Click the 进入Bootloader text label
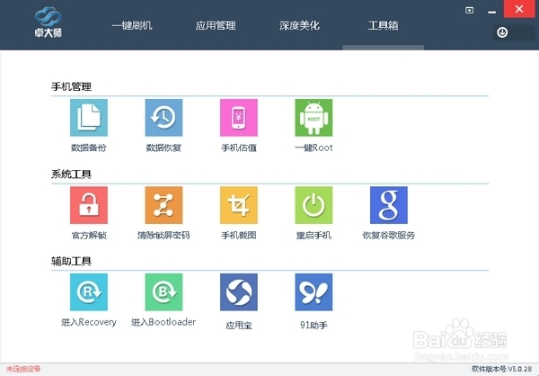Viewport: 539px width, 376px height. pyautogui.click(x=163, y=322)
